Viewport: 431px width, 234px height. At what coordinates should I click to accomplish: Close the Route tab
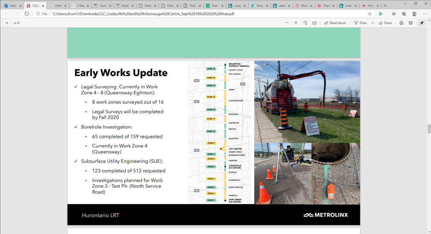[x=267, y=6]
